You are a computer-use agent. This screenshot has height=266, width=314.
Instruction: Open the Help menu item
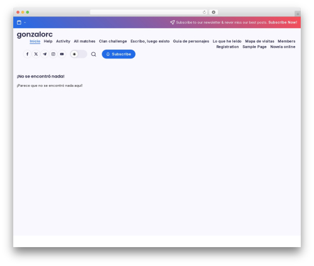tap(48, 42)
